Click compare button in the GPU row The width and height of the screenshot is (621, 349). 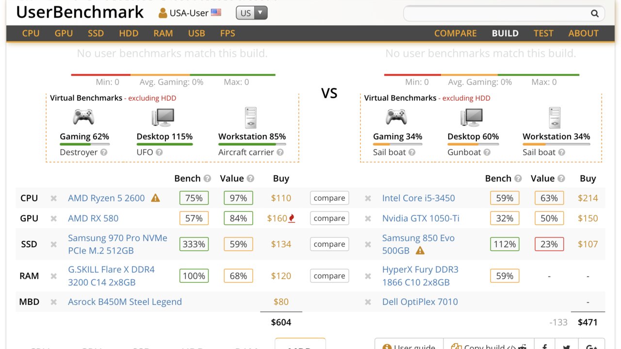329,219
